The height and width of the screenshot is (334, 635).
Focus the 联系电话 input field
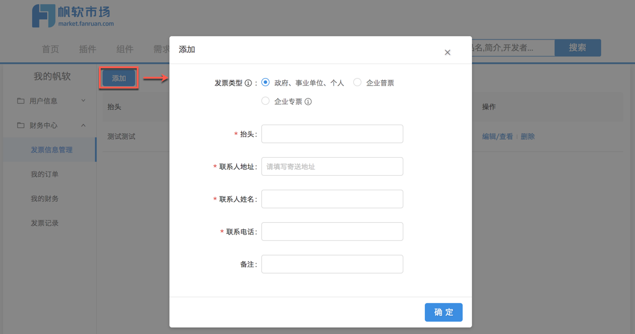[332, 232]
